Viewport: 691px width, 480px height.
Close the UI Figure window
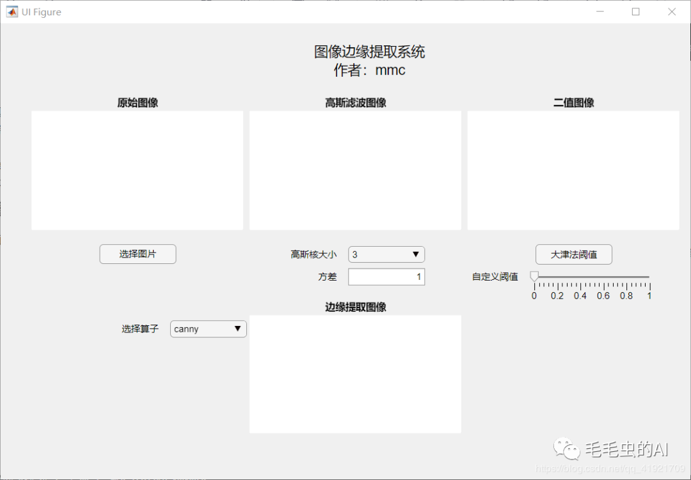[x=672, y=12]
